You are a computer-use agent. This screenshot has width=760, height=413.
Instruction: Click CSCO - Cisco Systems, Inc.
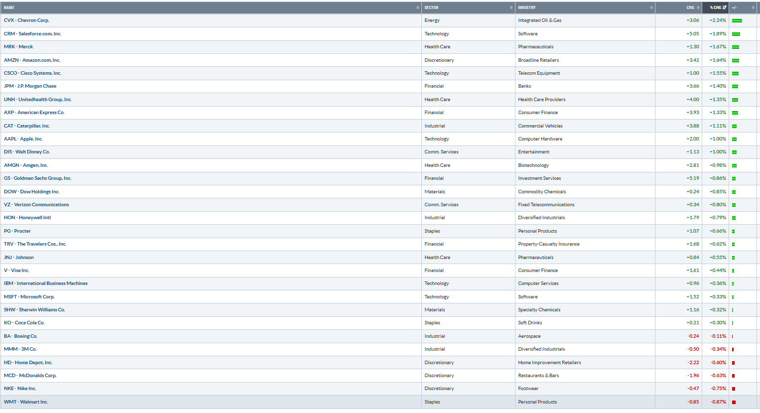32,73
